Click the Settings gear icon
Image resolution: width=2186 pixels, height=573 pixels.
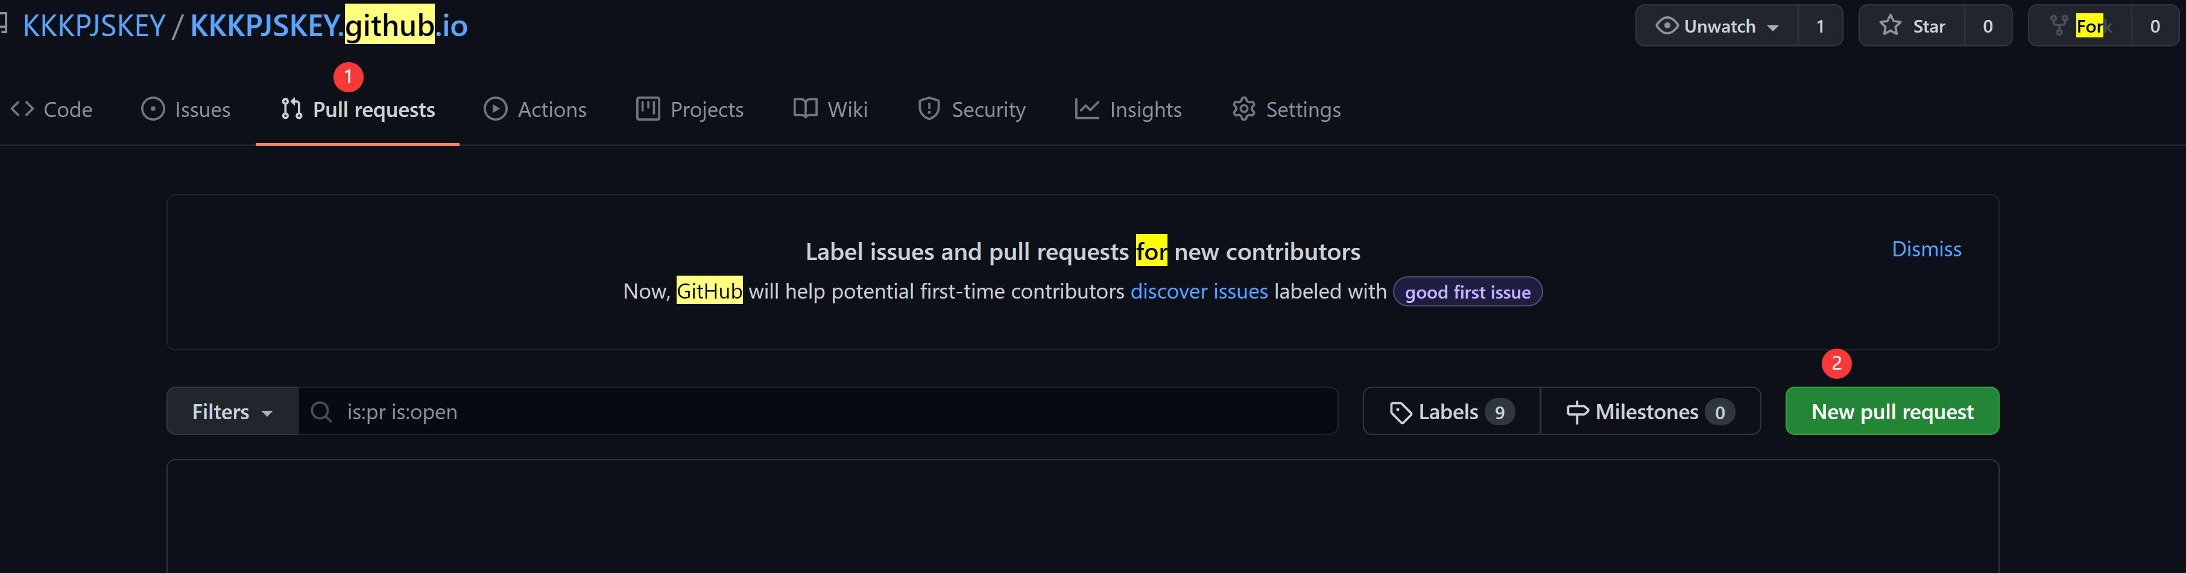1244,109
